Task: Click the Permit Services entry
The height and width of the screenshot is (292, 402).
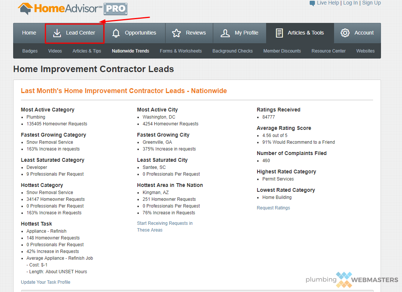Action: pyautogui.click(x=278, y=179)
